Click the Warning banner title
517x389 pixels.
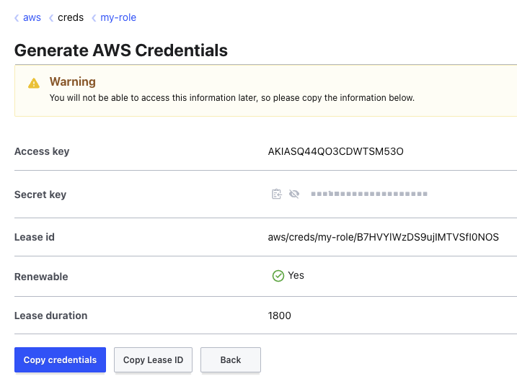pyautogui.click(x=72, y=82)
